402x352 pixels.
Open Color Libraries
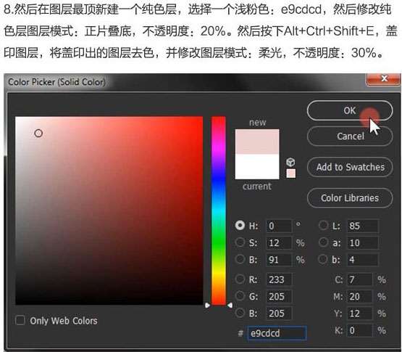350,198
